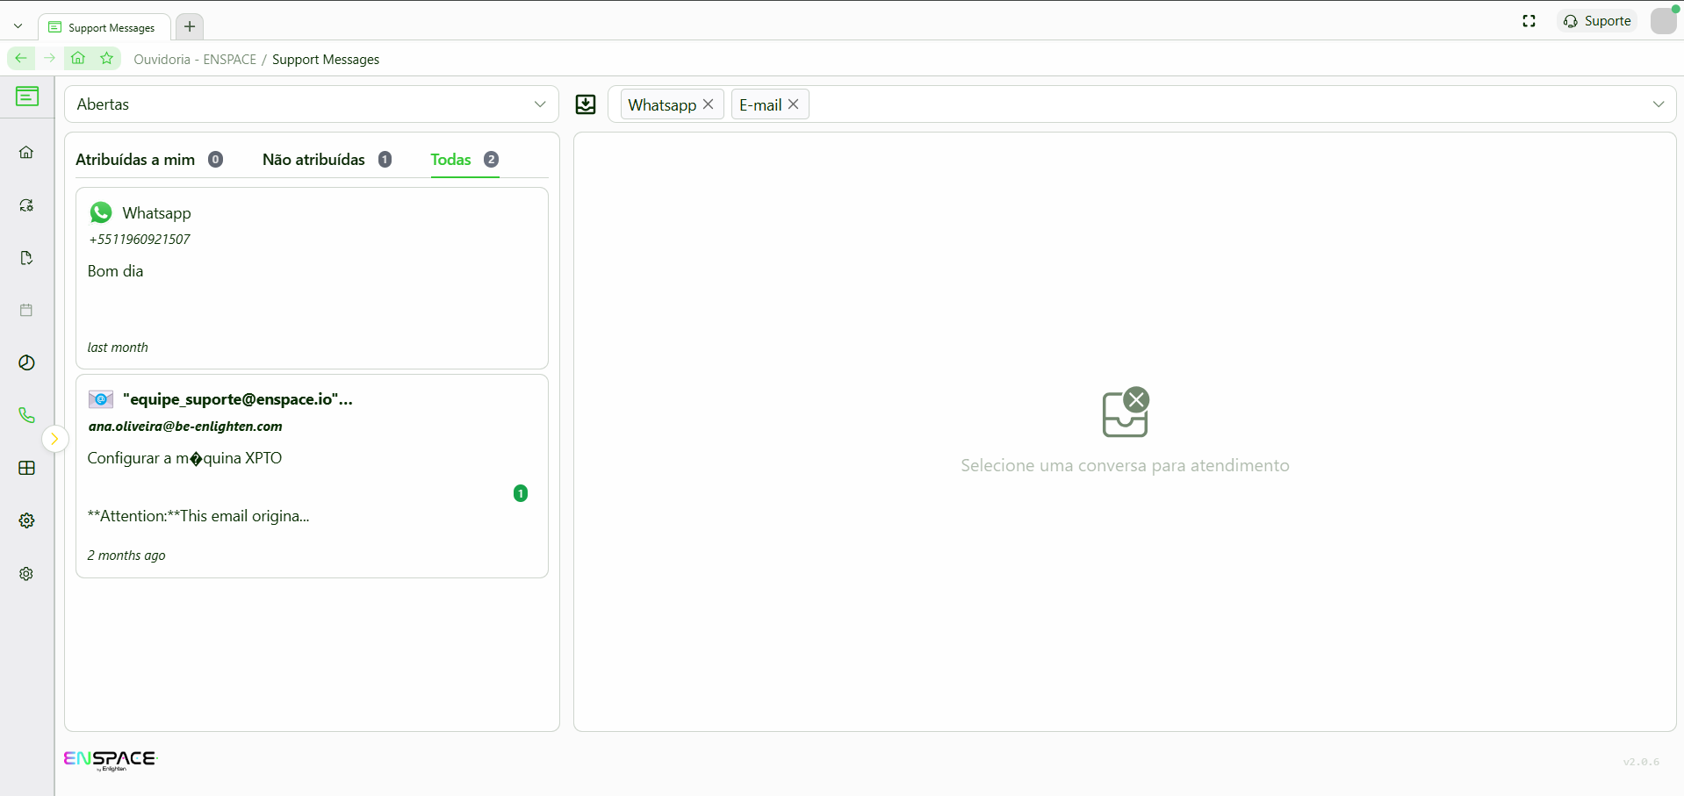Switch to the Não atribuídas tab
Viewport: 1684px width, 796px height.
[x=313, y=160]
